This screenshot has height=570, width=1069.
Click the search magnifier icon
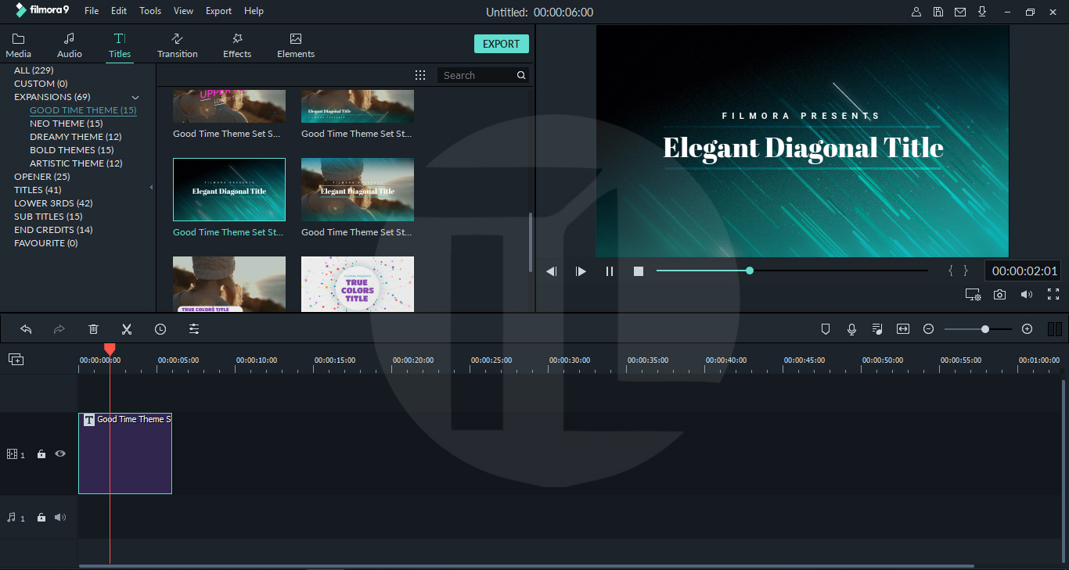(521, 75)
